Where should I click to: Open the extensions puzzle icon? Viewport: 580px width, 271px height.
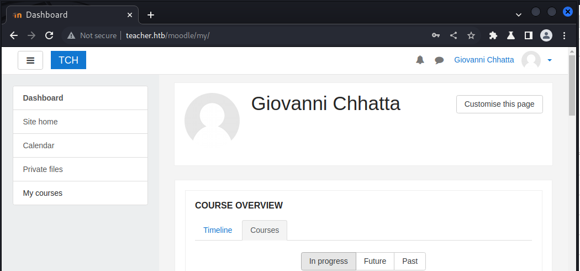(493, 35)
